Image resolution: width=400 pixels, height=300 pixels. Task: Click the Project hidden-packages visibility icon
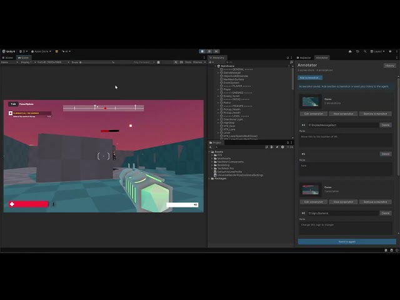pyautogui.click(x=290, y=147)
